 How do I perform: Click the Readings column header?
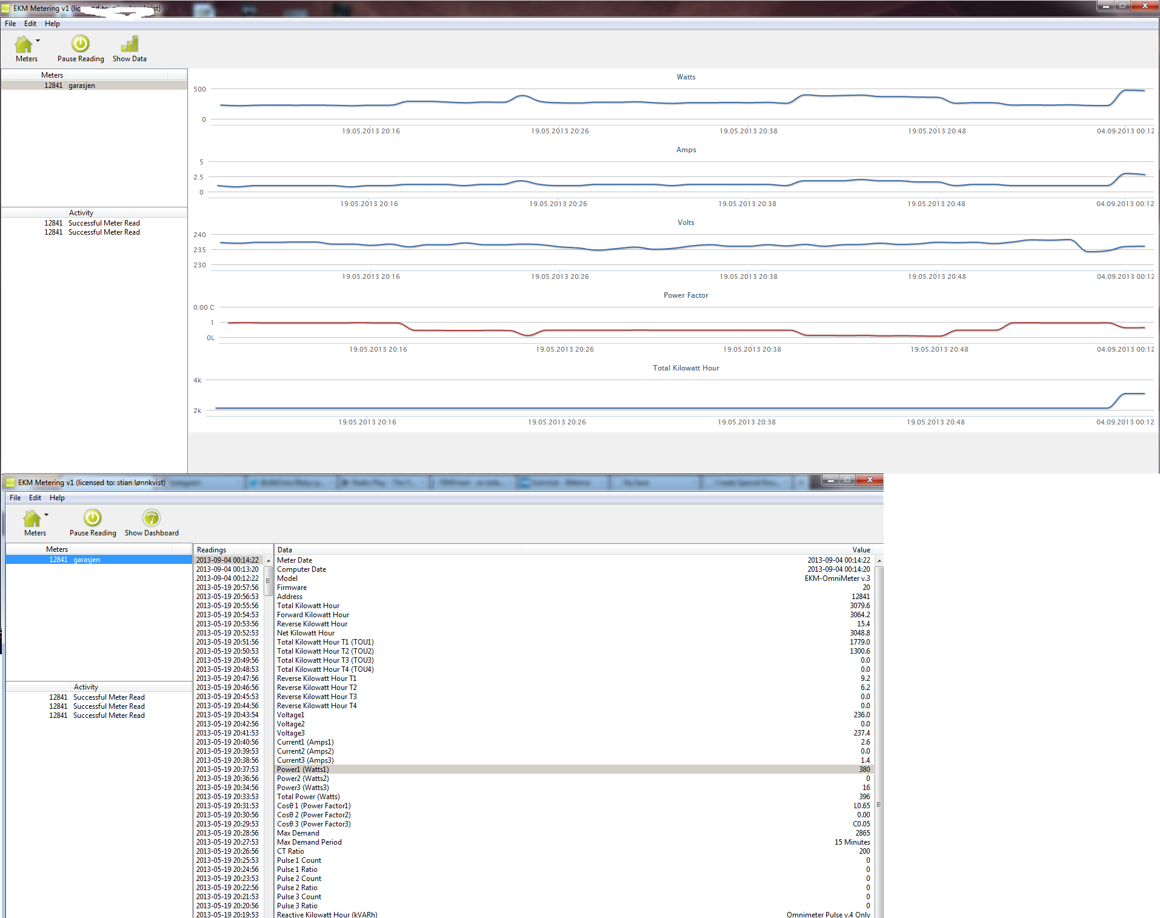212,550
